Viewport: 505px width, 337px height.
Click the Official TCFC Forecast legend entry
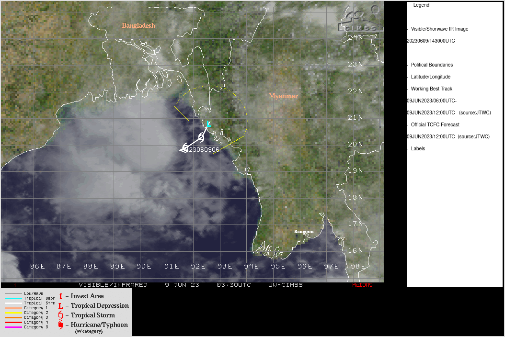(435, 124)
